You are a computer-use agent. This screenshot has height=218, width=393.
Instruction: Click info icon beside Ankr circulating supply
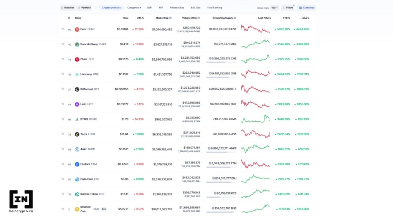(x=209, y=149)
